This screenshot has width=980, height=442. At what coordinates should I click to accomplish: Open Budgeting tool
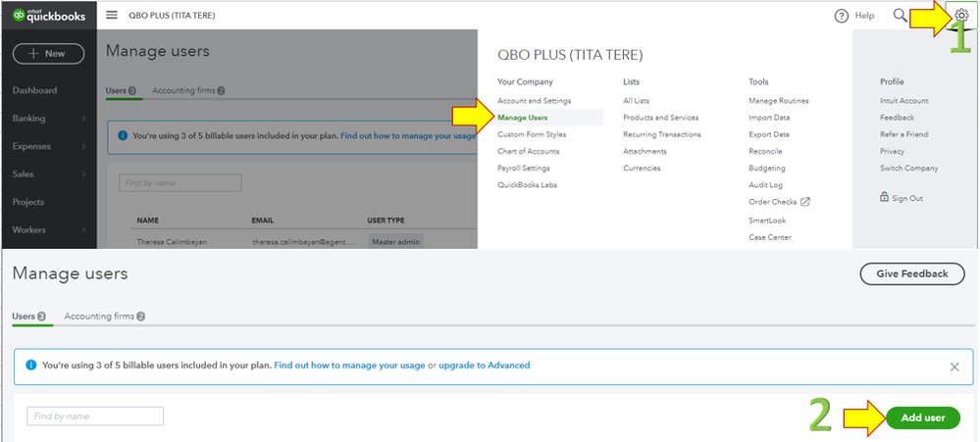click(767, 168)
